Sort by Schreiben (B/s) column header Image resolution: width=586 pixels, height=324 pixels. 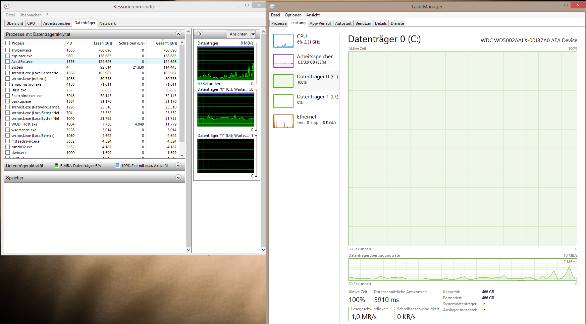point(130,43)
